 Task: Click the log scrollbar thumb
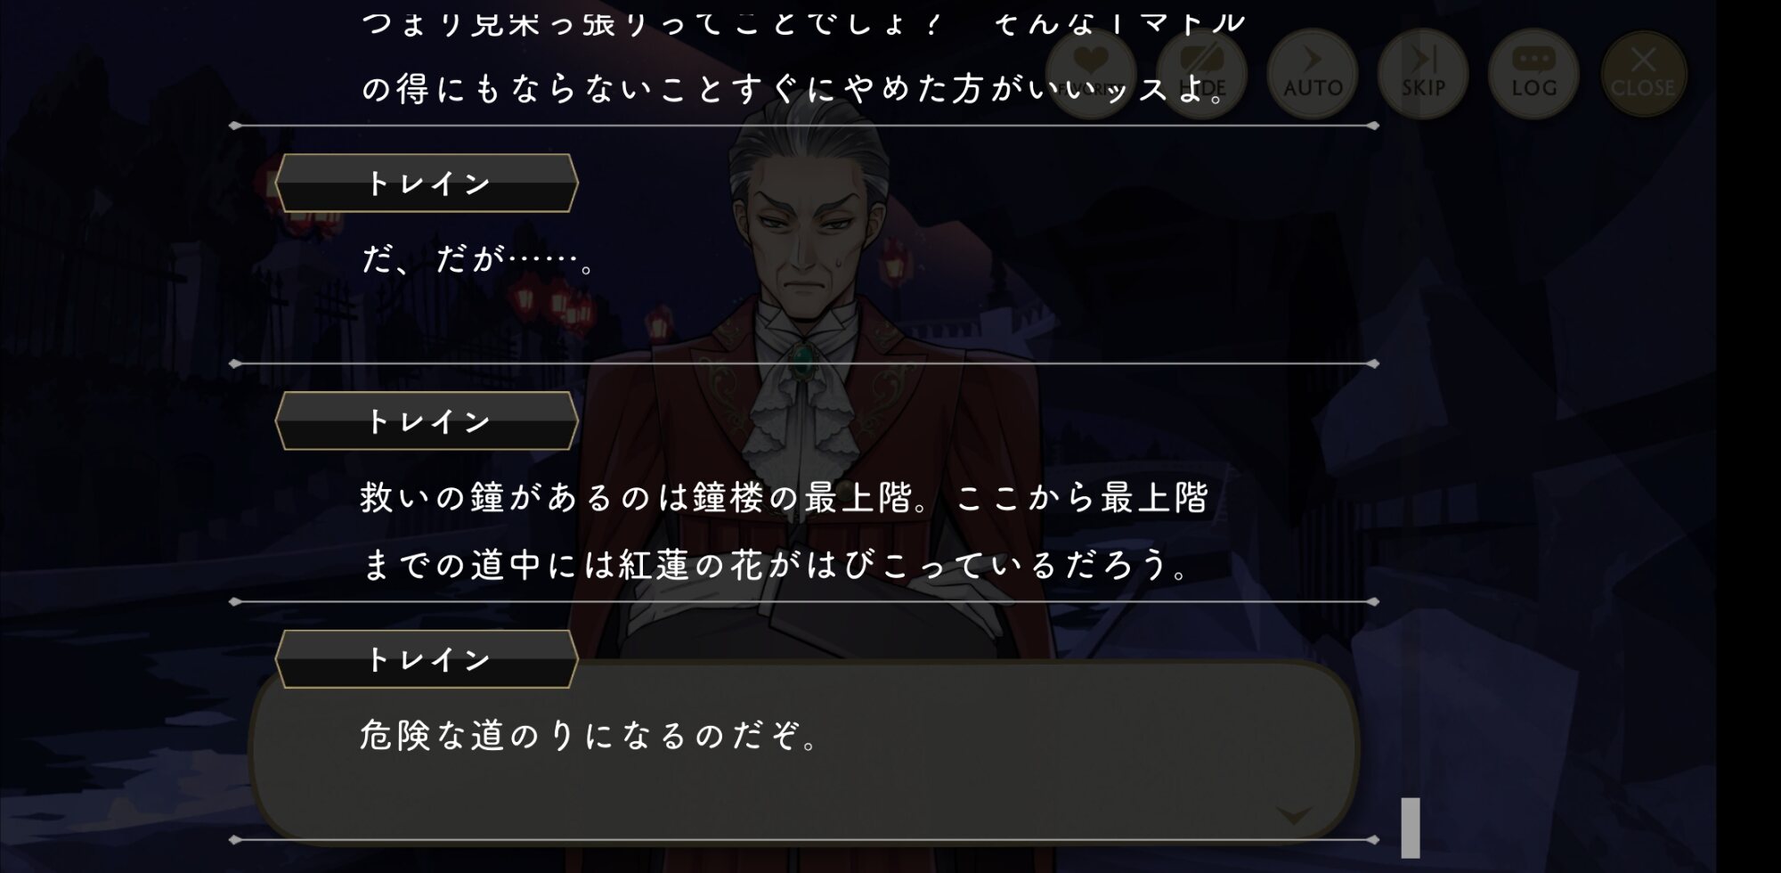click(x=1411, y=828)
